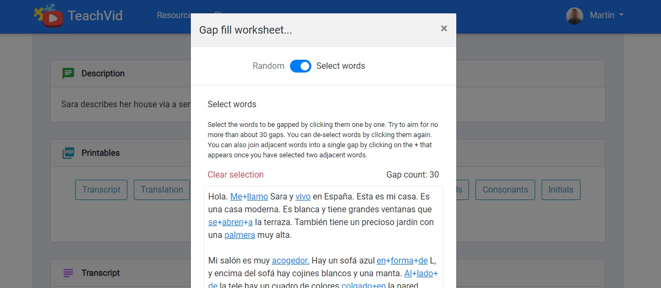
Task: Click the 'Select words' toggle label
Action: click(341, 66)
